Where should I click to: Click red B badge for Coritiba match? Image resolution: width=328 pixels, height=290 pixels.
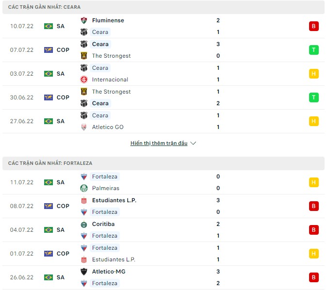313,230
